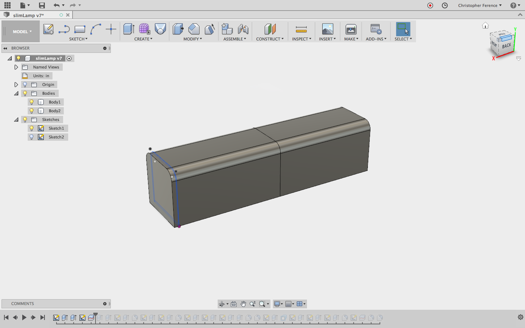Viewport: 525px width, 328px height.
Task: Jump to timeline beginning
Action: (6, 317)
